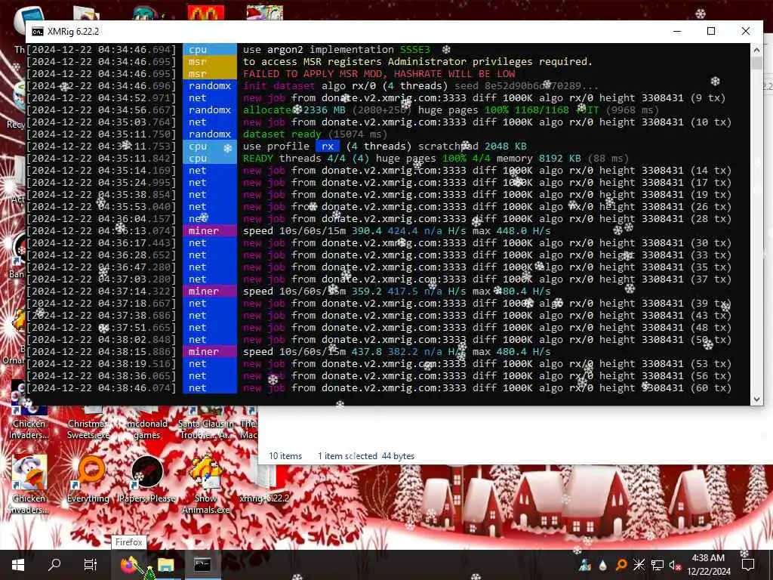Click the XMRig 6.22.2 title text

pos(73,32)
